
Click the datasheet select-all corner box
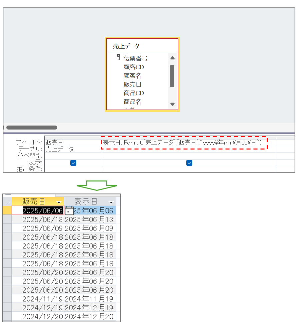[x=7, y=201]
